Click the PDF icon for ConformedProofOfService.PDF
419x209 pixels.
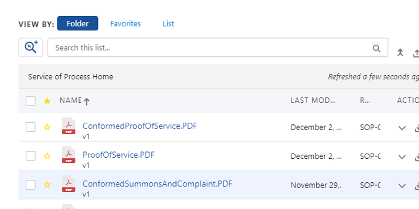[69, 126]
